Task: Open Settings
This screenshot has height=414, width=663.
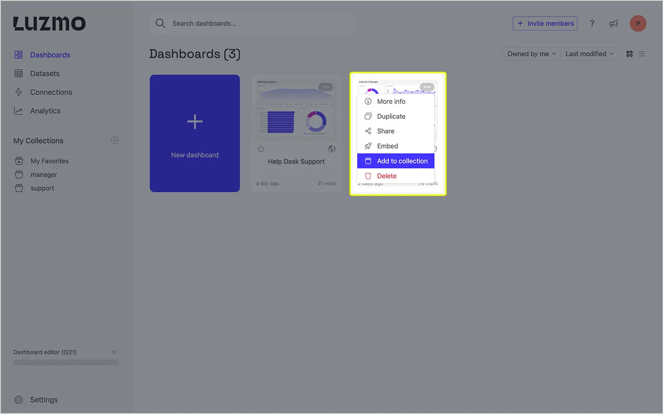Action: coord(44,400)
